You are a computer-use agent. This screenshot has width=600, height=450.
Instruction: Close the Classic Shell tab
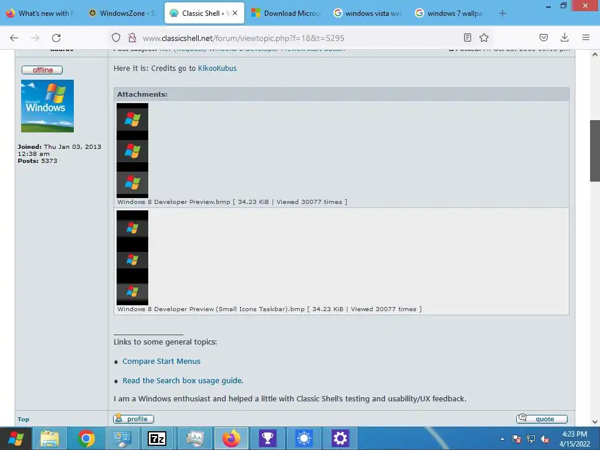(x=235, y=13)
